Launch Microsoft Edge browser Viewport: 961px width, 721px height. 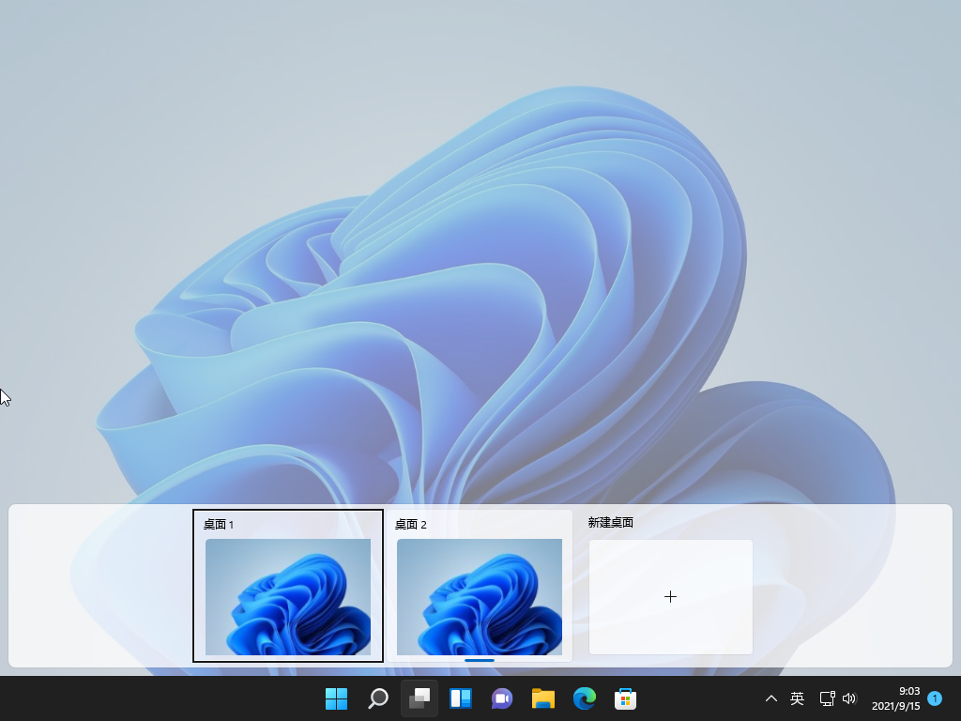tap(585, 698)
